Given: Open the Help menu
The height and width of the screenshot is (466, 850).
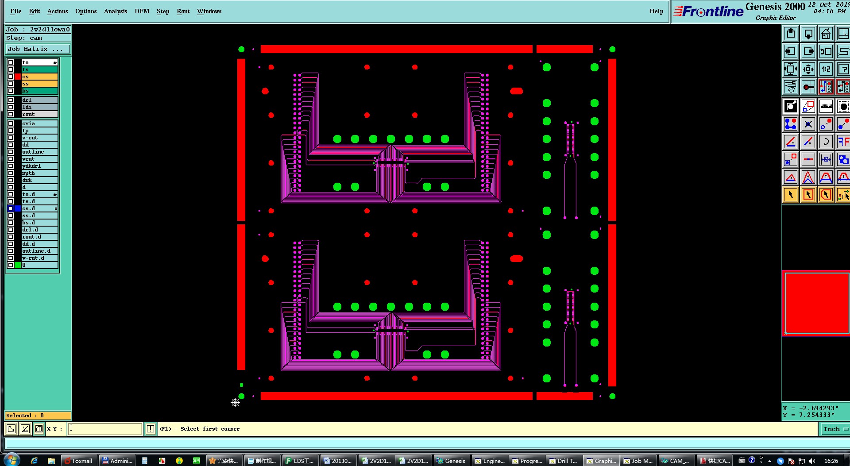Looking at the screenshot, I should [657, 11].
